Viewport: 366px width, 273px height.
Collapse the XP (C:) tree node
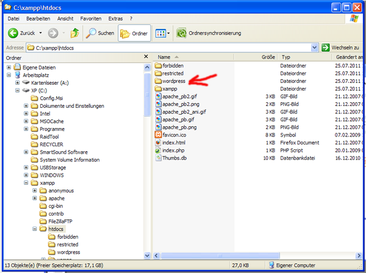tap(17, 90)
